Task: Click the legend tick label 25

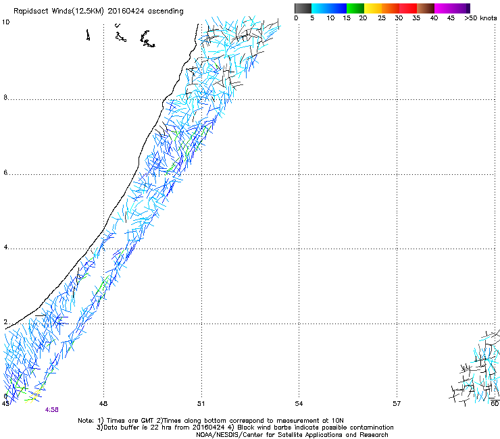Action: coord(382,18)
